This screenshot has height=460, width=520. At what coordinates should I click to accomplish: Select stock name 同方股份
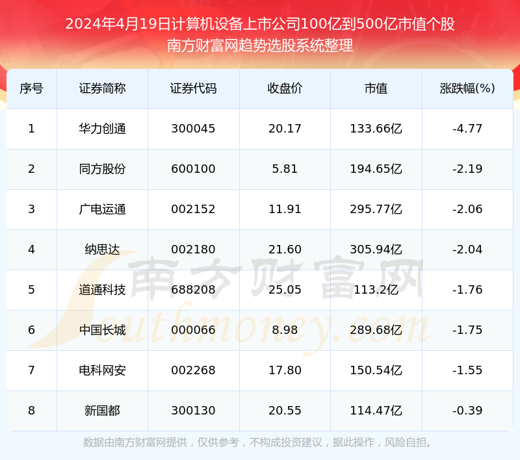(x=102, y=169)
